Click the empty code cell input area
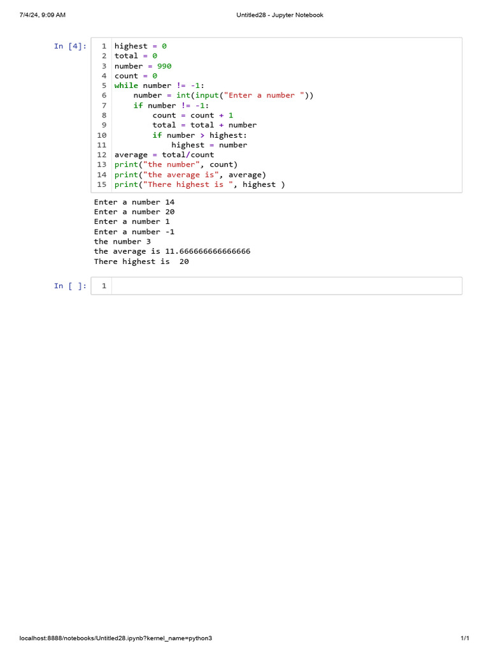Screen dimensions: 489x653 (x=287, y=286)
